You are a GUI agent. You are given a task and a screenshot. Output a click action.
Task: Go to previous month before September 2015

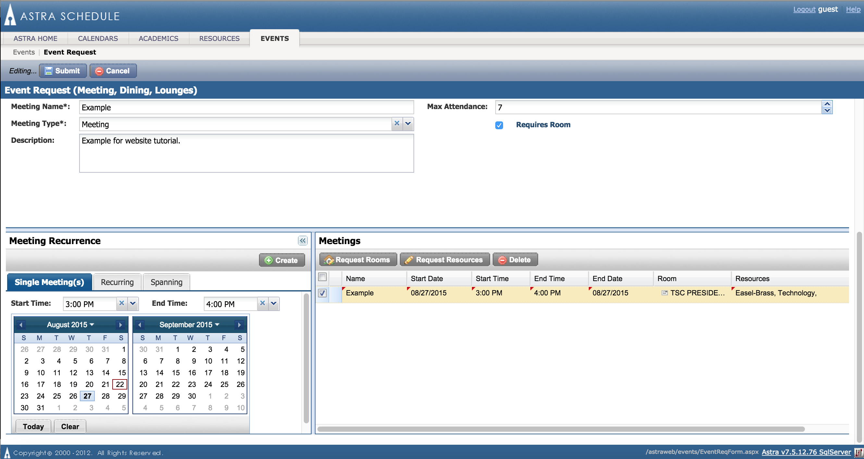[x=140, y=325]
